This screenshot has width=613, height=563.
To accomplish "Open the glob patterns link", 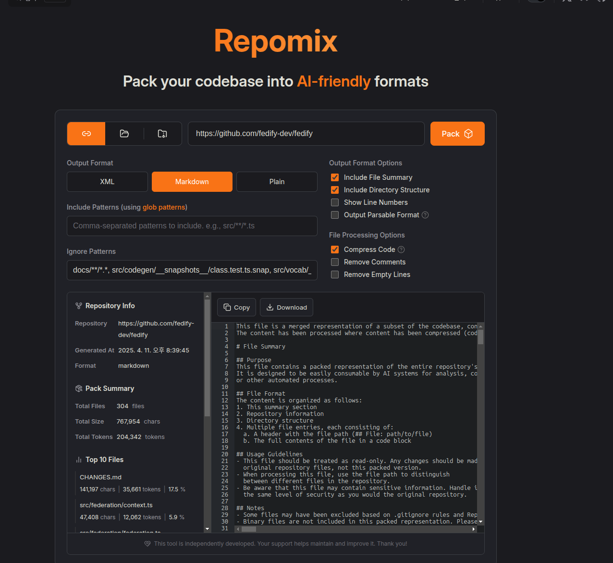I will (x=164, y=207).
